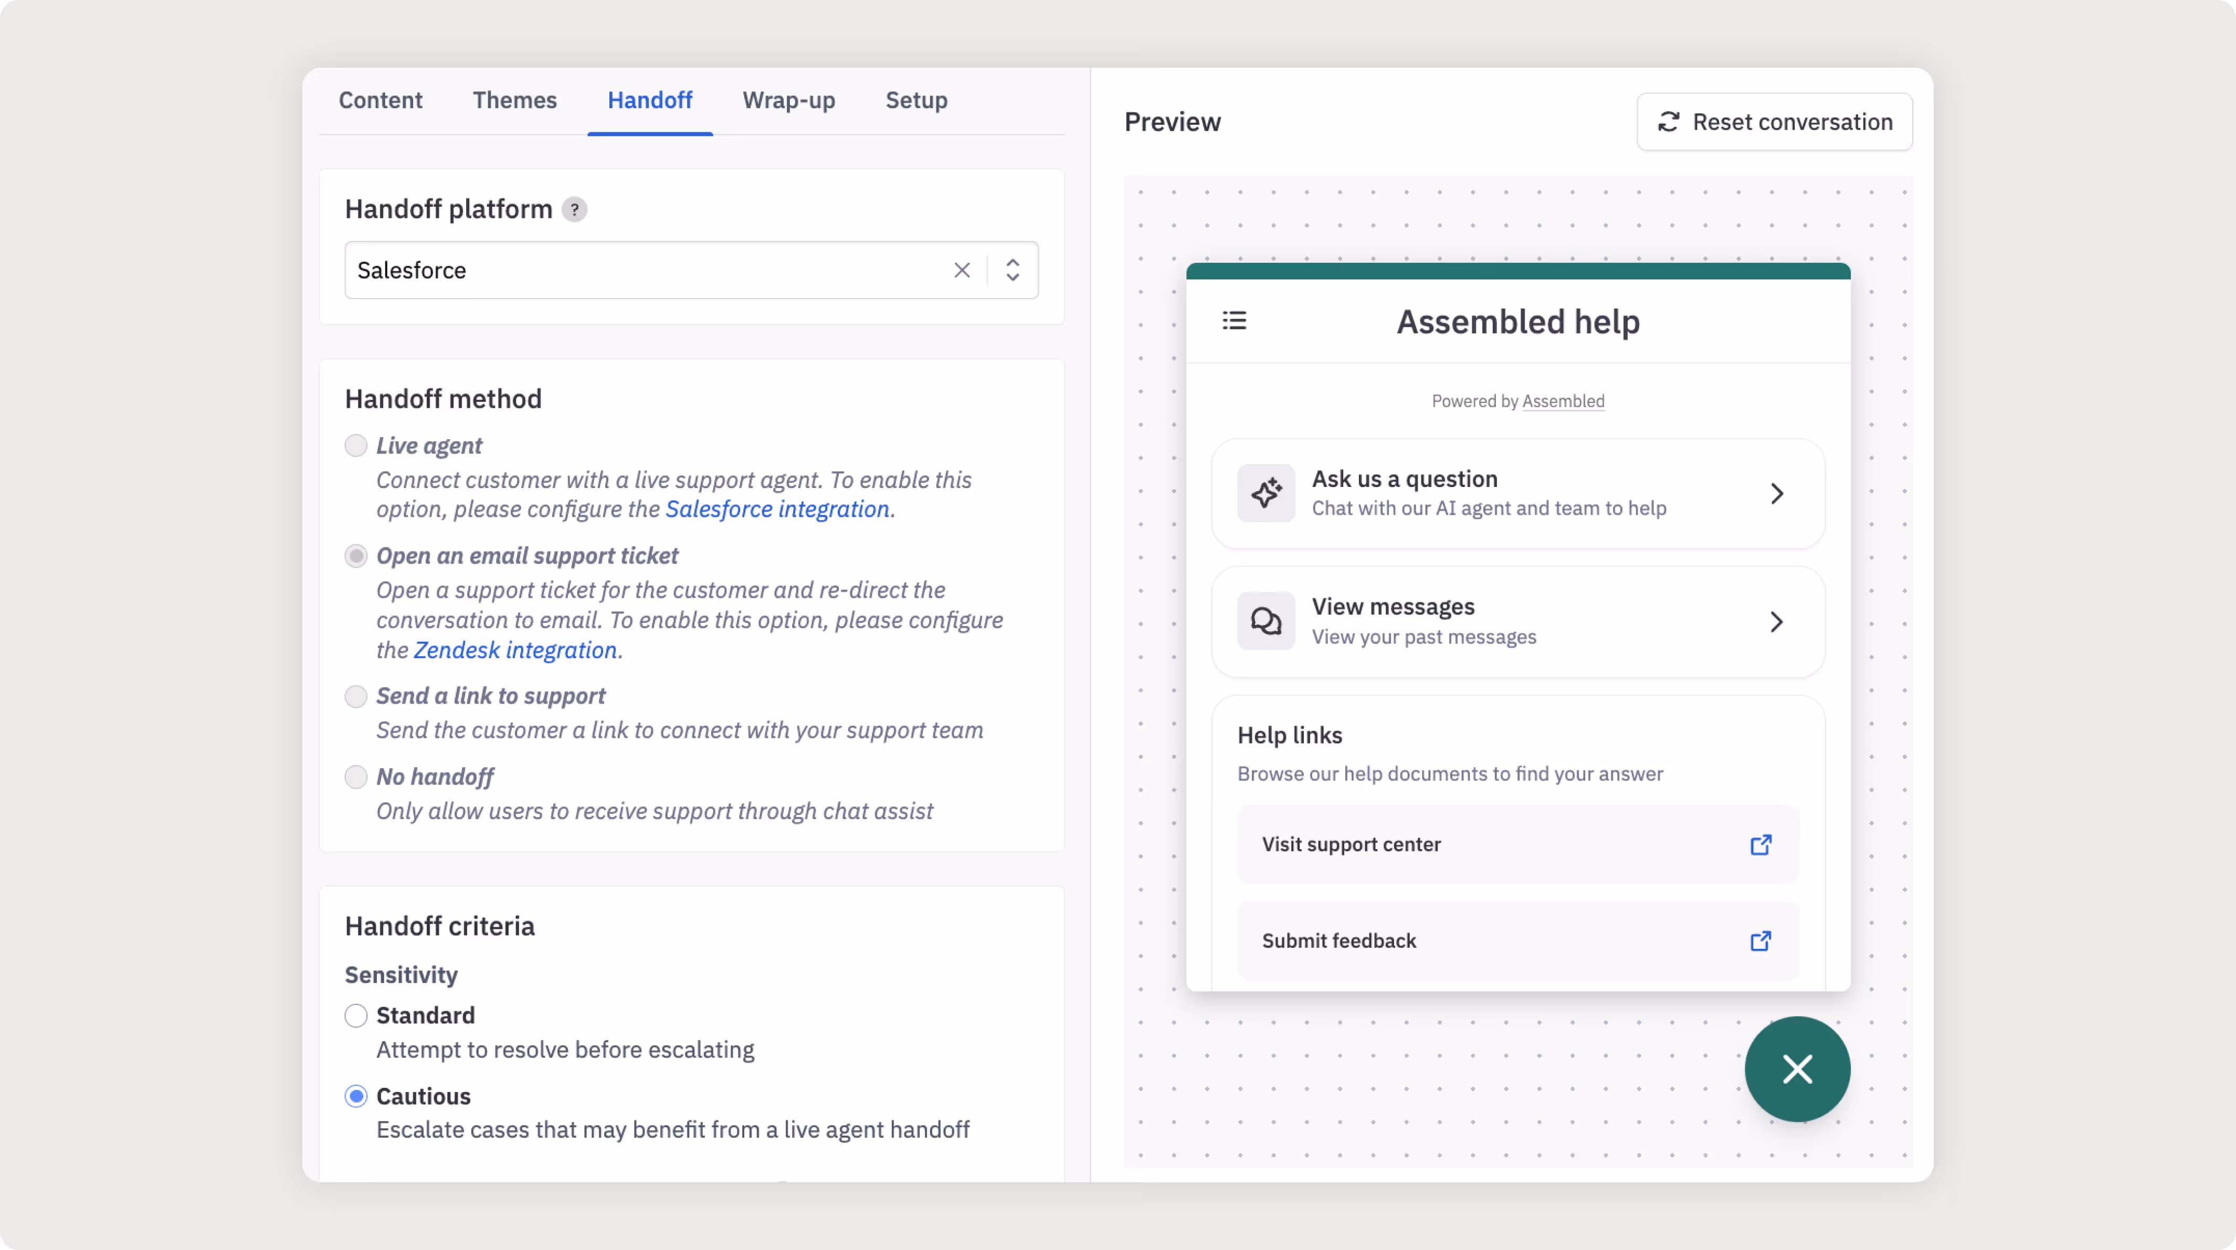The height and width of the screenshot is (1250, 2236).
Task: Go to the Wrap-up tab
Action: (x=789, y=100)
